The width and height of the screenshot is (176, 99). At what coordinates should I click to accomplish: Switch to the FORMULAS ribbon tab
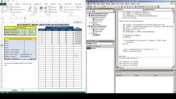click(38, 4)
